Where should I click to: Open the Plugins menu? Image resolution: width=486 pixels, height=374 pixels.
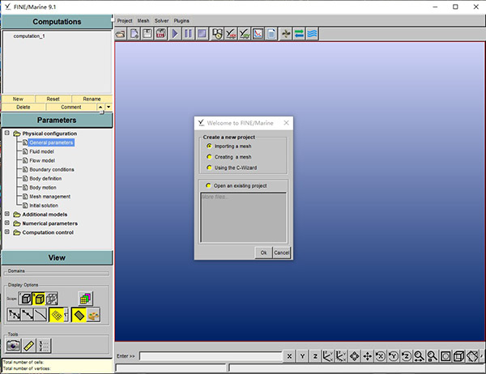181,20
